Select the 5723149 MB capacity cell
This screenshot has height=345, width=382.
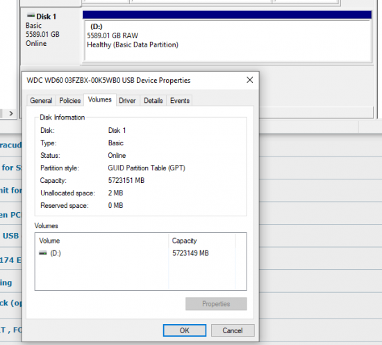click(190, 253)
